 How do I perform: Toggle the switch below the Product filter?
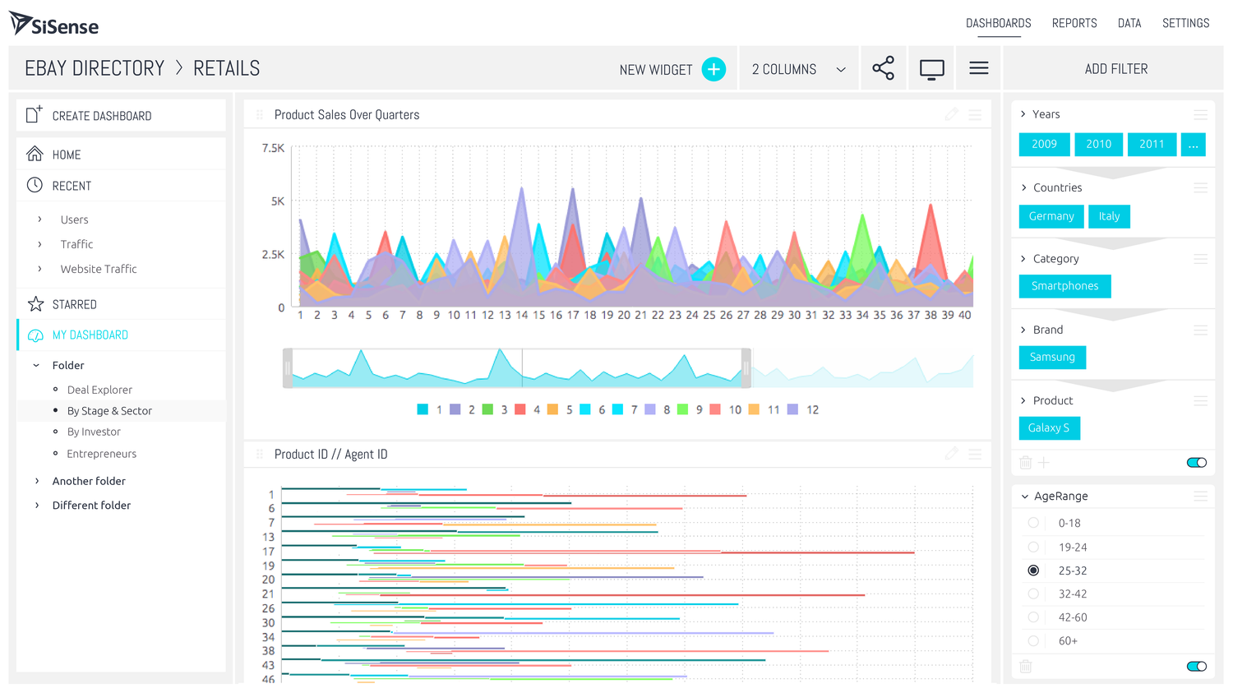[x=1196, y=463]
